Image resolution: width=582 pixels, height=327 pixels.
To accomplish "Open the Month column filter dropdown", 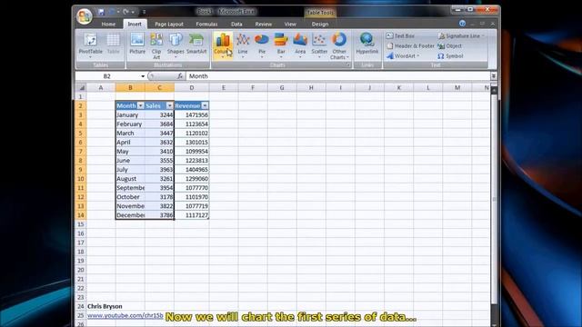I will 140,105.
